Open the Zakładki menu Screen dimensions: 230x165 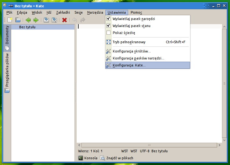coord(63,12)
